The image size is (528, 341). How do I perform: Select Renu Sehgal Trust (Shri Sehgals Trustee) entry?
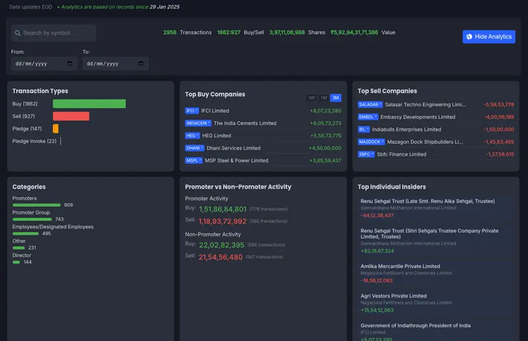coord(436,241)
